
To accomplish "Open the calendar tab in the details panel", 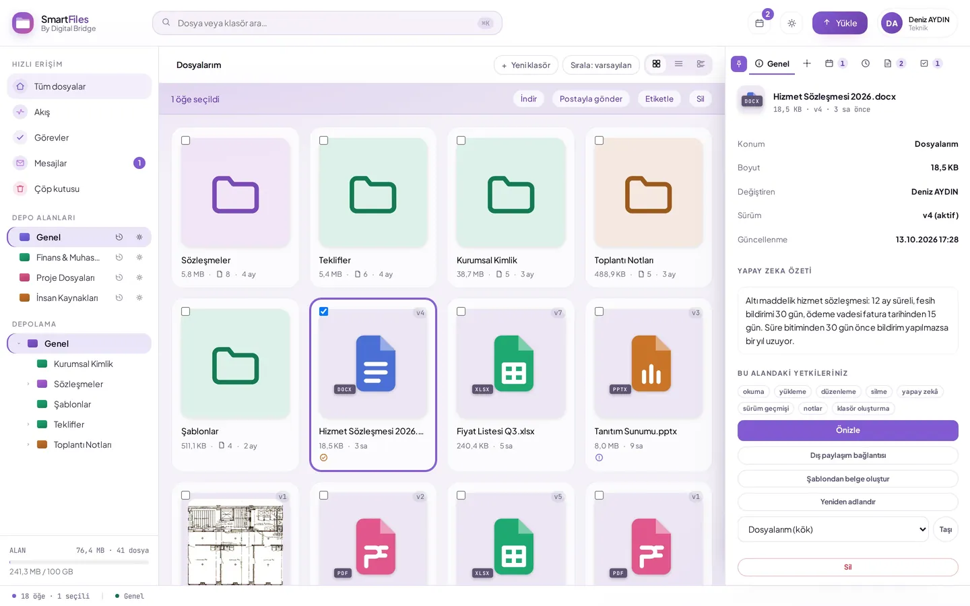I will [836, 63].
